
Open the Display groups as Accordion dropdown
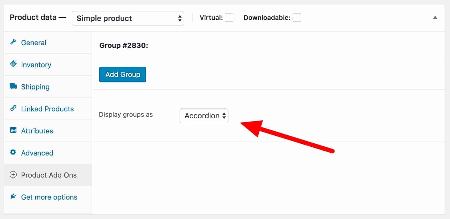tap(204, 116)
